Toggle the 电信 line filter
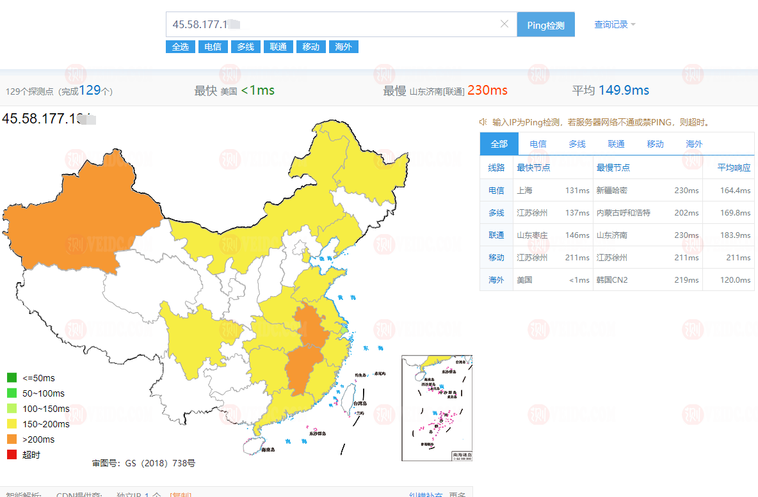 [213, 46]
